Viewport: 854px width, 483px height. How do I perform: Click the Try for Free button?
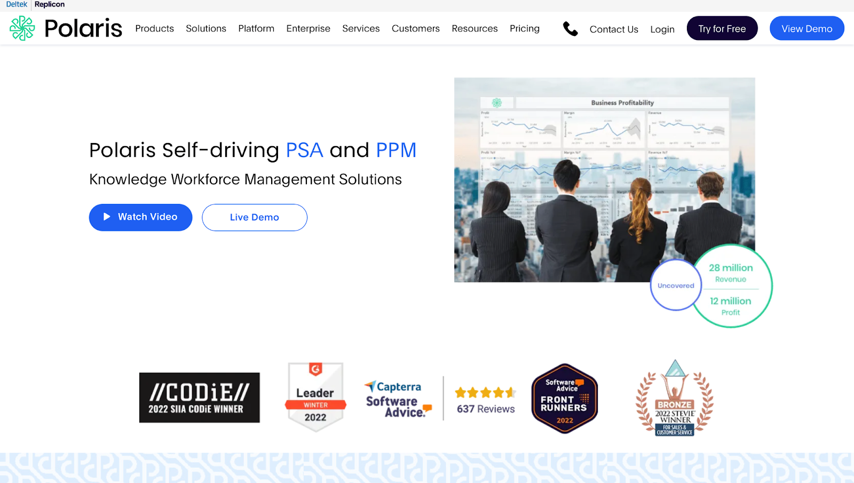[x=722, y=28]
